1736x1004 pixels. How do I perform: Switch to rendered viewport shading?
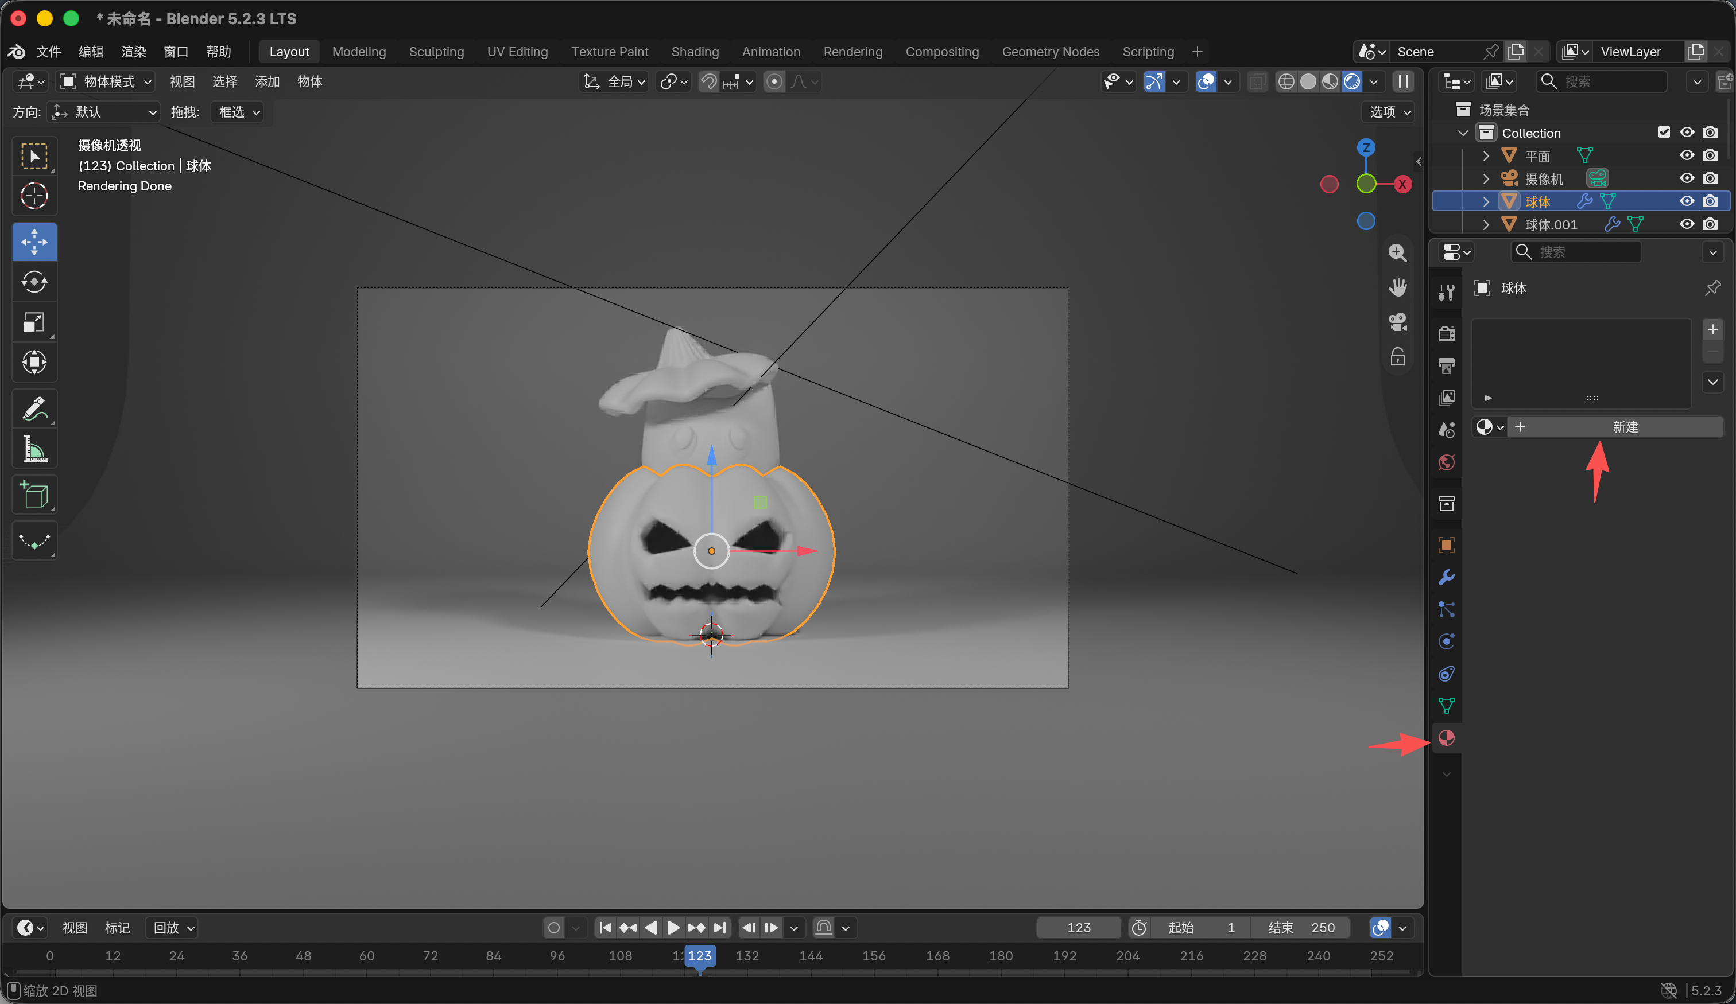1351,81
